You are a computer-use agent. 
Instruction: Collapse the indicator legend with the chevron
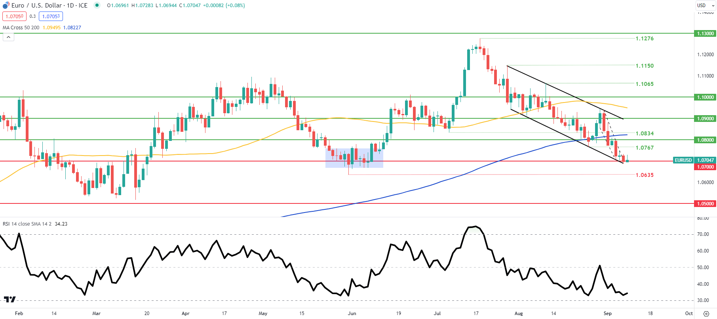pyautogui.click(x=8, y=37)
